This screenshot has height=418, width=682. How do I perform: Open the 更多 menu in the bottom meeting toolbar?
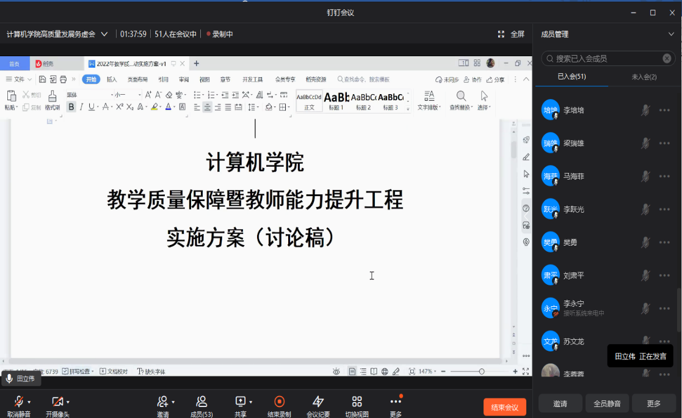click(396, 406)
